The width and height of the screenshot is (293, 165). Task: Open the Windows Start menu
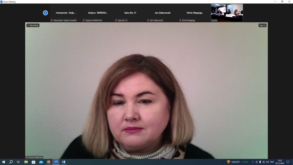[3, 162]
